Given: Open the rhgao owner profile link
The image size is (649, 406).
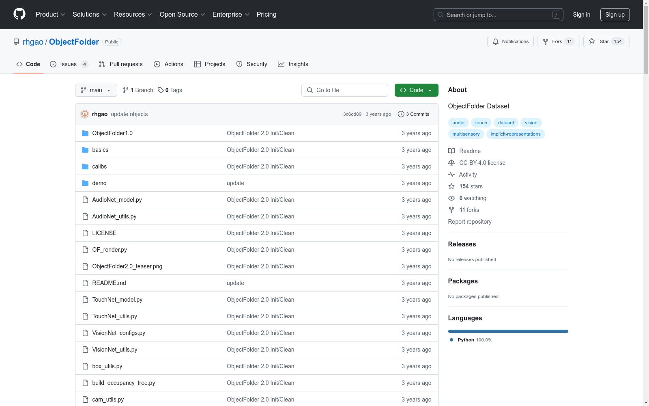Looking at the screenshot, I should click(x=33, y=42).
